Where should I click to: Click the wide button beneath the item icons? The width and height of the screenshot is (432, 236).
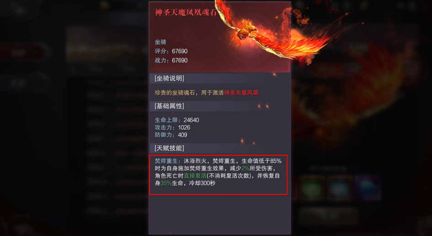coord(328,215)
